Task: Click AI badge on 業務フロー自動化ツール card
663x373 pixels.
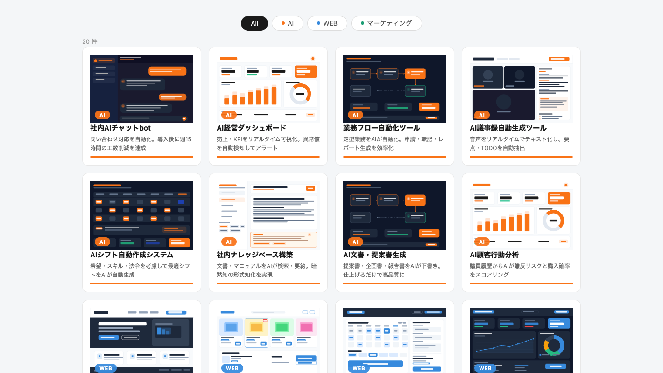Action: pos(355,115)
